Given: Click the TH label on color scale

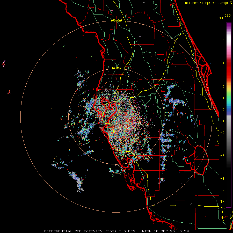Looking at the screenshot, I should coord(222,202).
